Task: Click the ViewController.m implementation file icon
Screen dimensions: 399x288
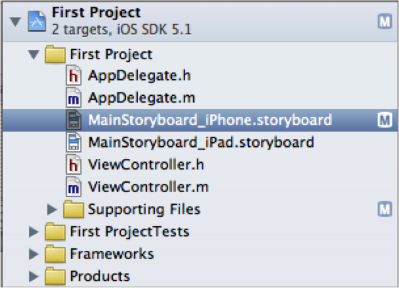Action: coord(74,187)
